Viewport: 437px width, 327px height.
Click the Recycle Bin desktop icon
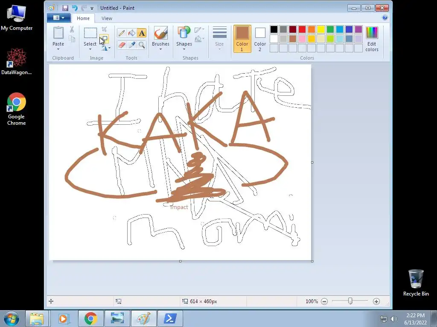tap(416, 283)
